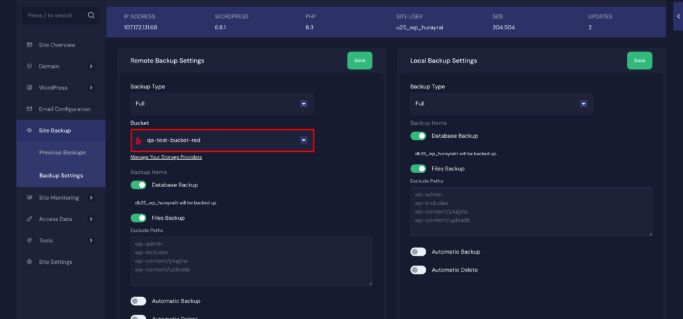
Task: Click the search magnifier icon in sidebar
Action: pos(91,15)
